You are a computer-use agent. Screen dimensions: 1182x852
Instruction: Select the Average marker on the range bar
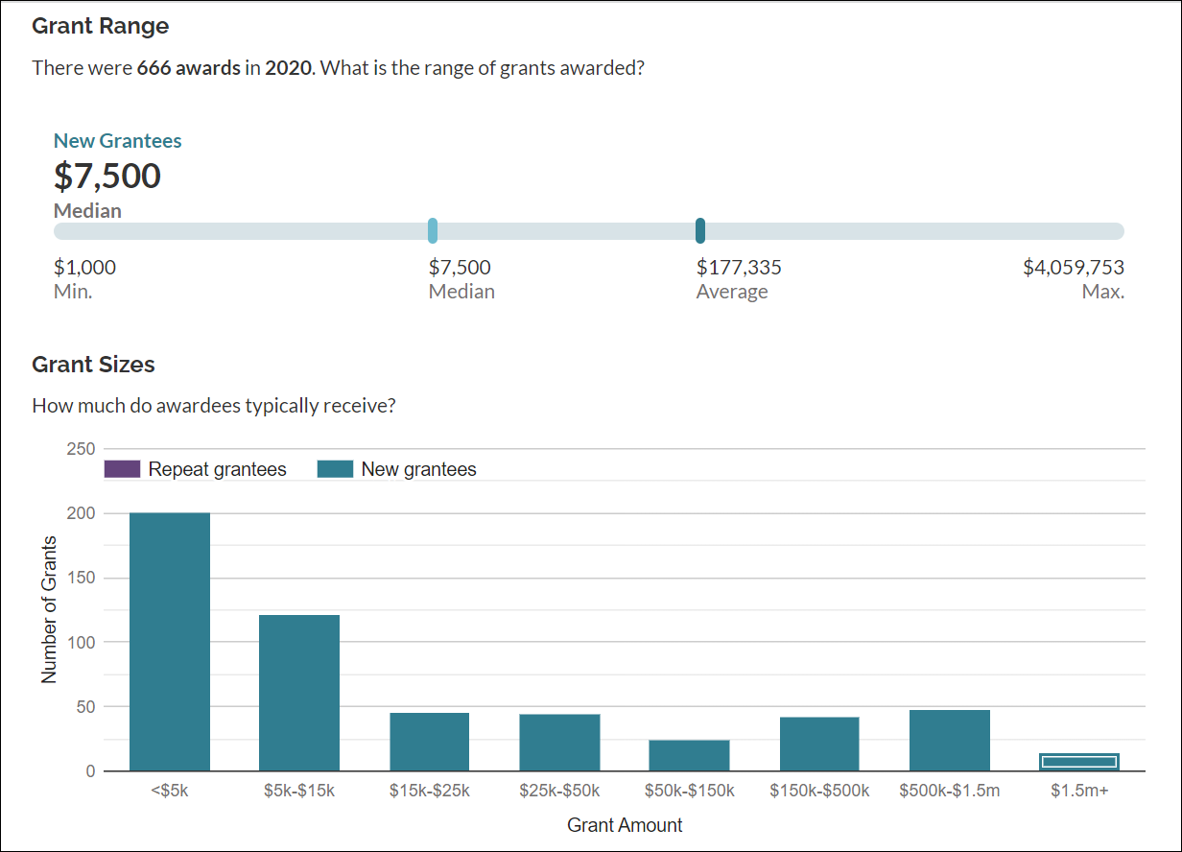point(699,231)
